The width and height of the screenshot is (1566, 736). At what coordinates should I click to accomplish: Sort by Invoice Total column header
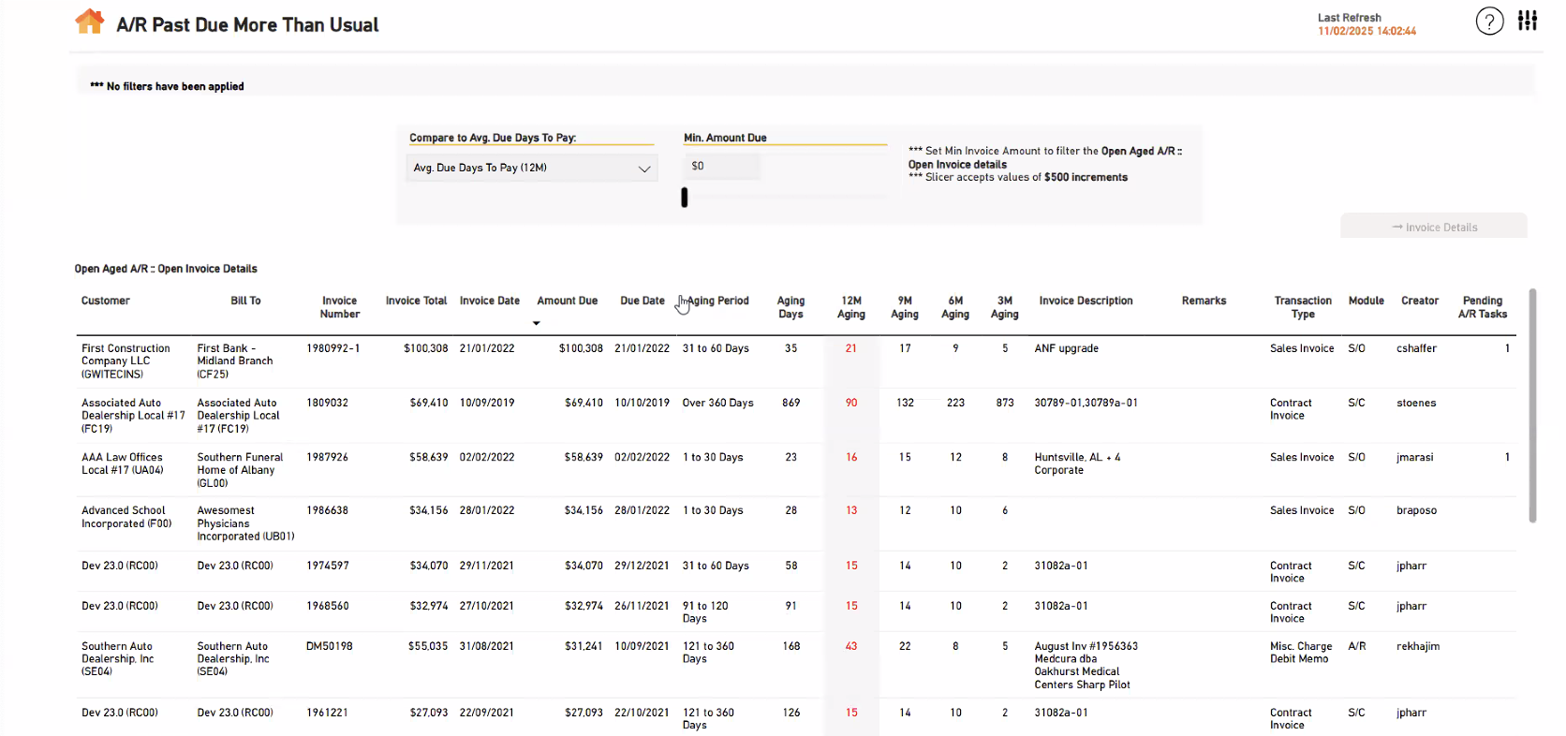click(x=416, y=301)
